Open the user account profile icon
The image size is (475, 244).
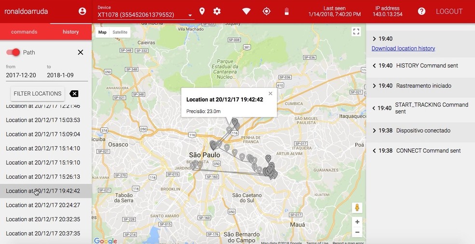[82, 11]
